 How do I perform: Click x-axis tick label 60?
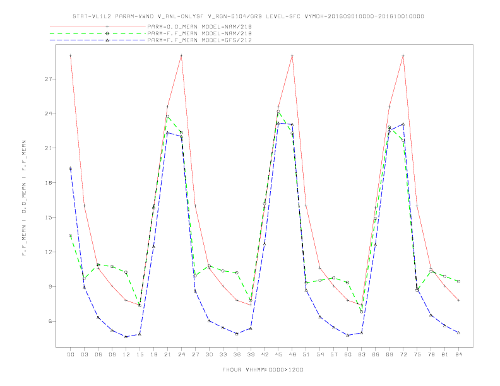coord(348,354)
